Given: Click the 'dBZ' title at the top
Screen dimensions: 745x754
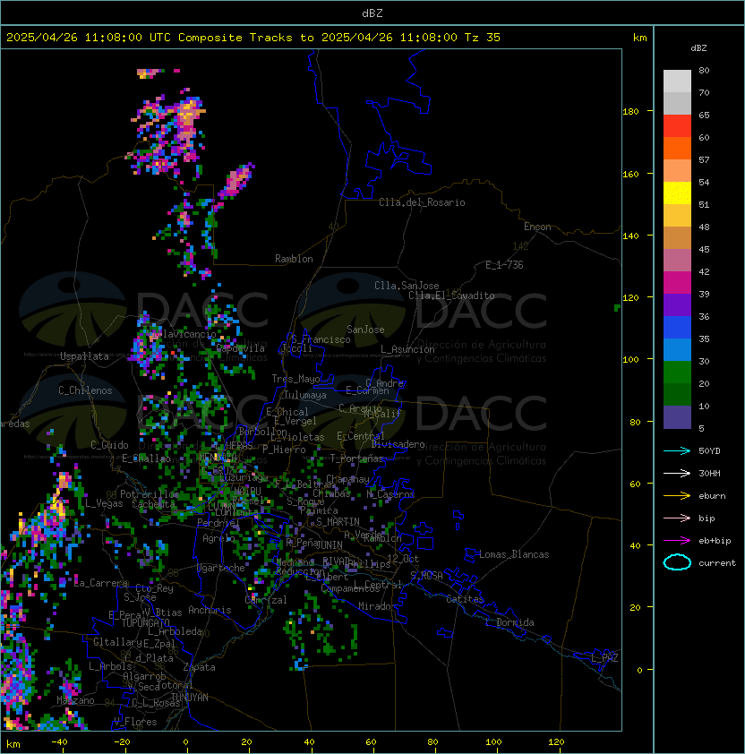Looking at the screenshot, I should pyautogui.click(x=372, y=13).
